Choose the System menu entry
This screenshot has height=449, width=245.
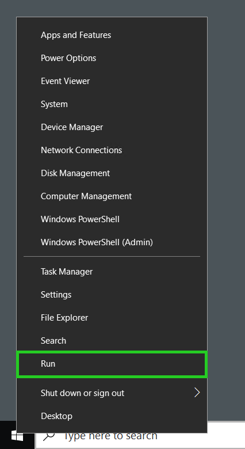click(x=112, y=104)
